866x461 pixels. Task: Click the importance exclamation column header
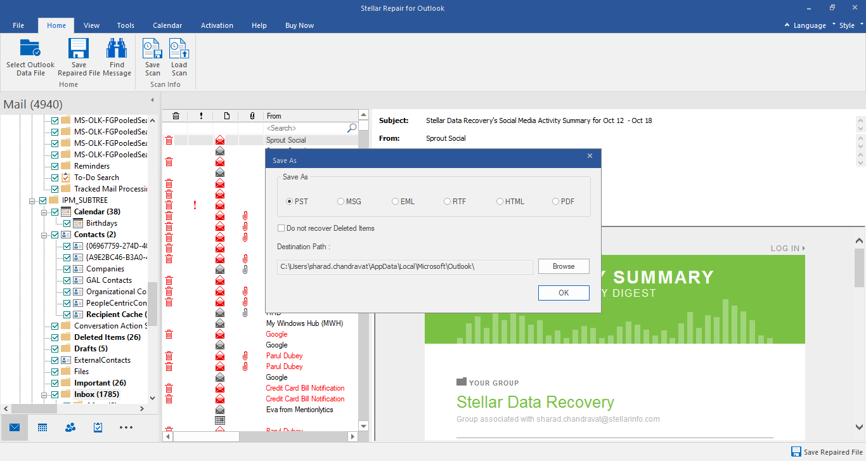(x=201, y=116)
